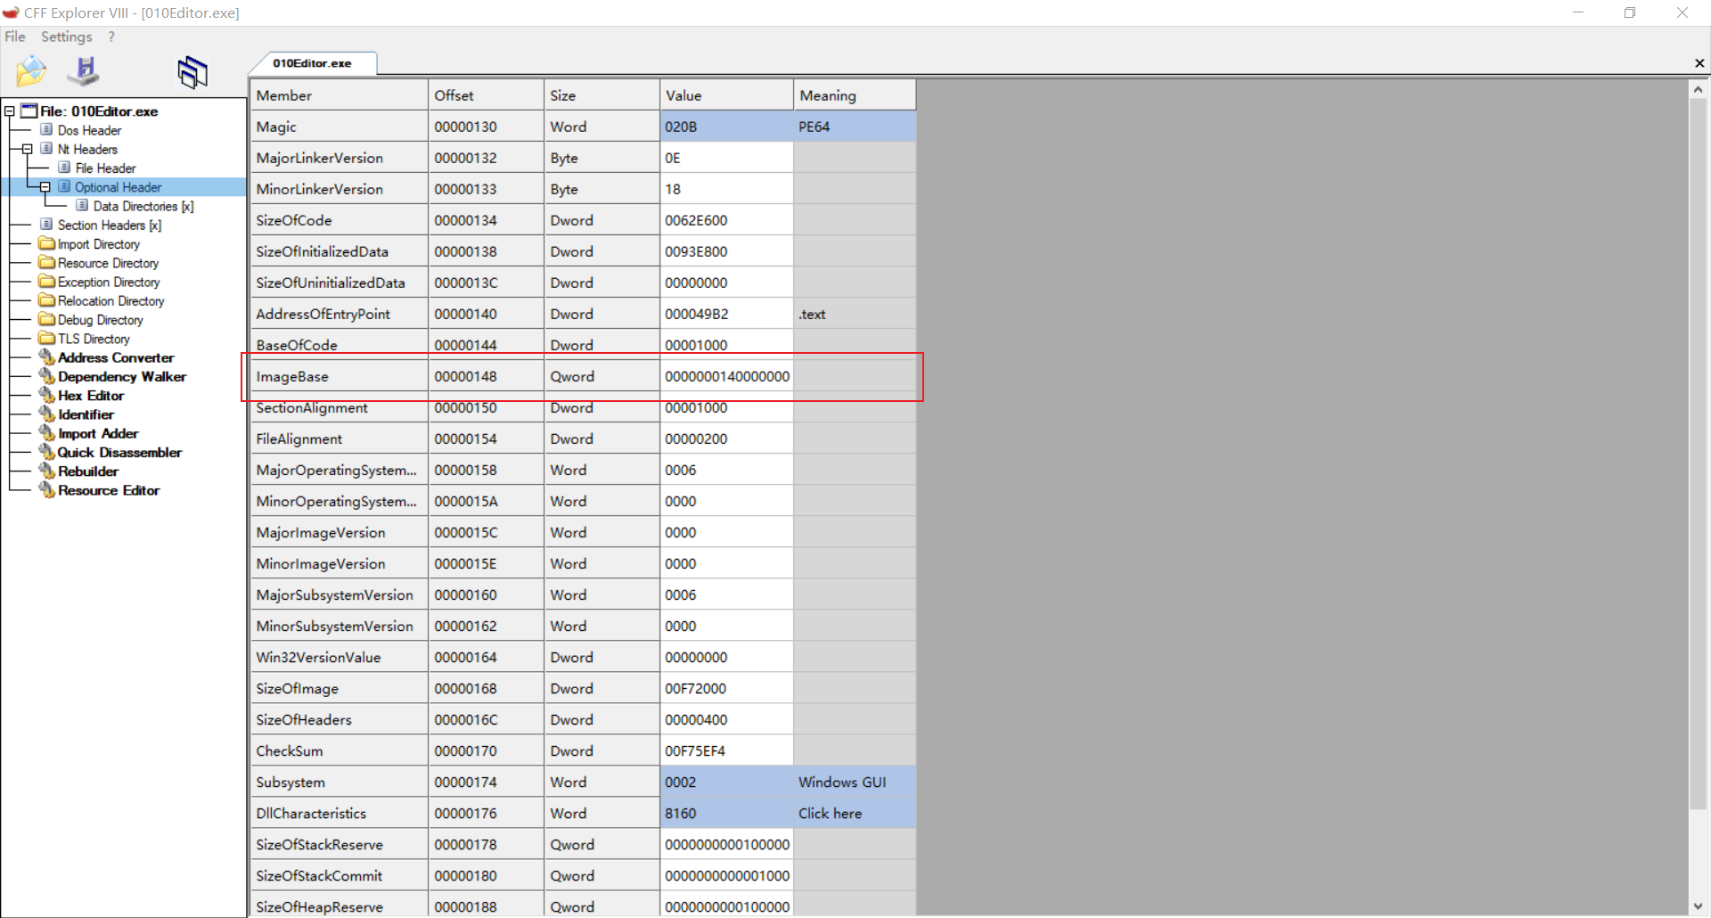
Task: Click the Quick Disassembler tool icon
Action: pos(47,453)
